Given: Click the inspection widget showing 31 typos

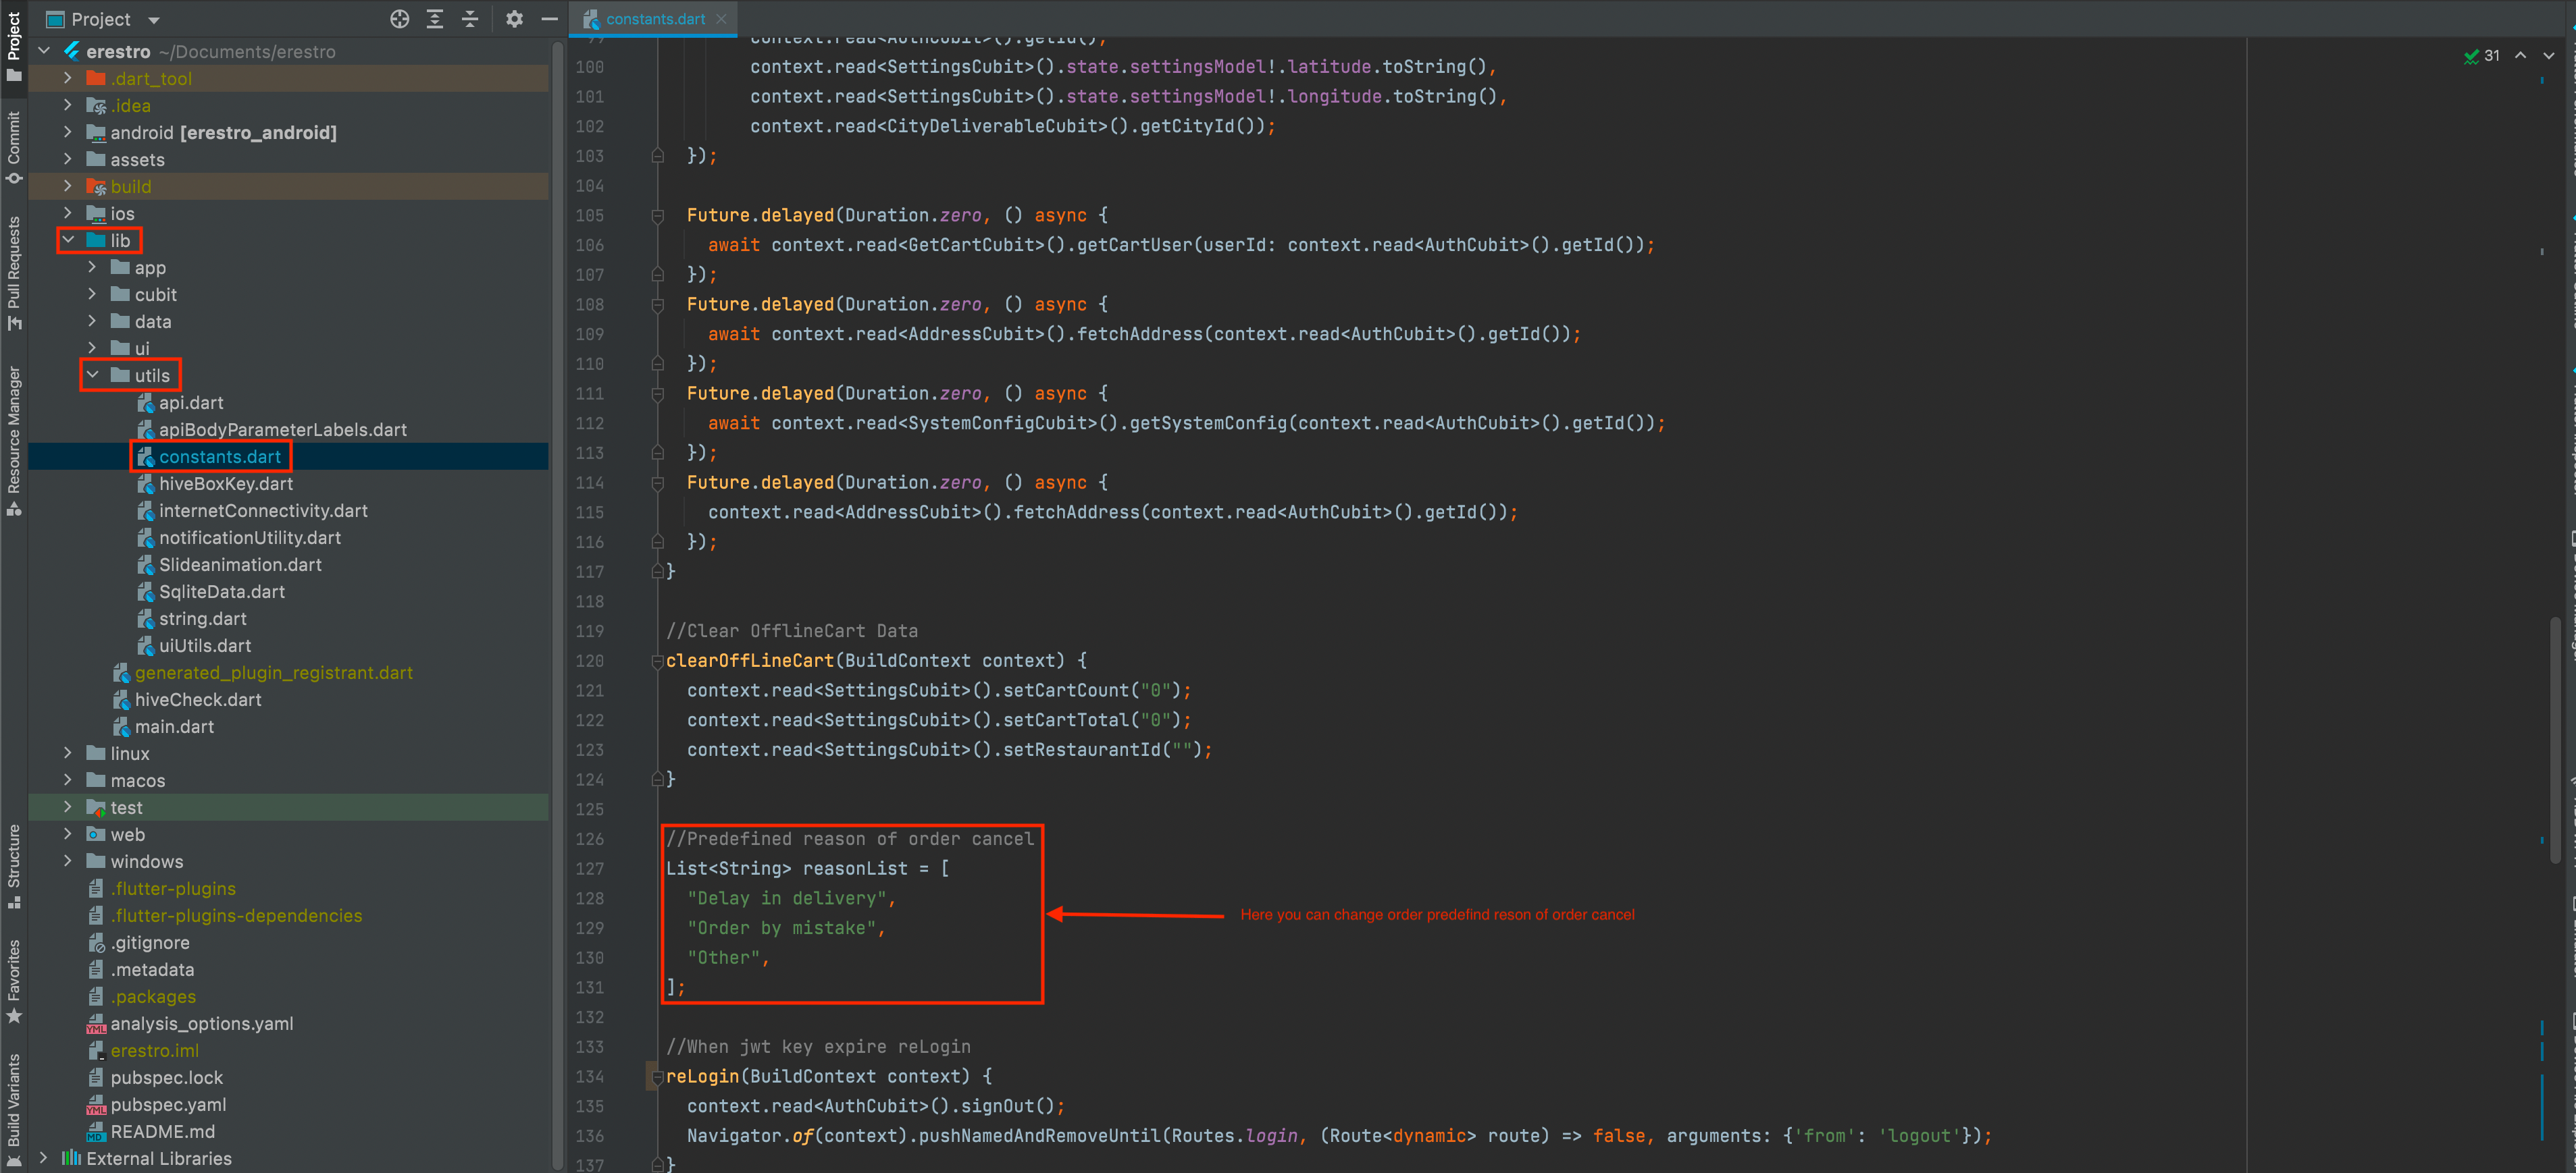Looking at the screenshot, I should point(2482,56).
